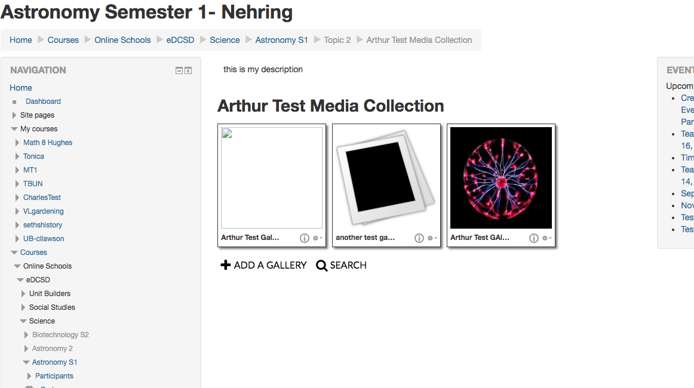Open CharlesTest course link
This screenshot has width=694, height=388.
click(42, 198)
